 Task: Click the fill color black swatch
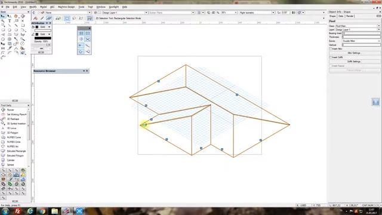point(37,27)
